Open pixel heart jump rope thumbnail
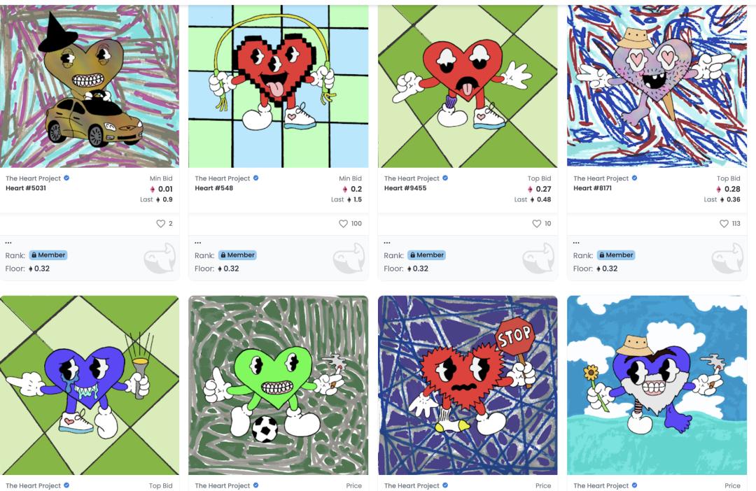The image size is (756, 491). coord(278,86)
